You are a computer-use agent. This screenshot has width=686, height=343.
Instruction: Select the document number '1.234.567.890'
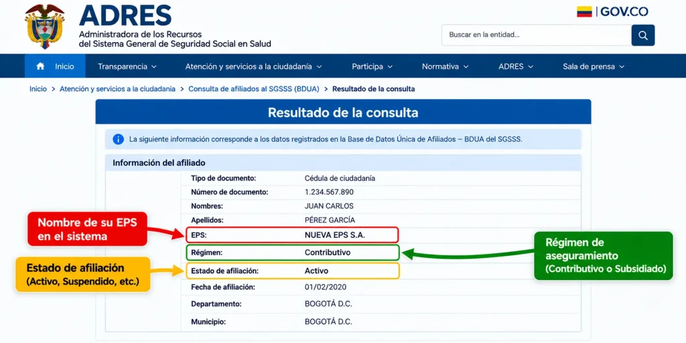[329, 192]
